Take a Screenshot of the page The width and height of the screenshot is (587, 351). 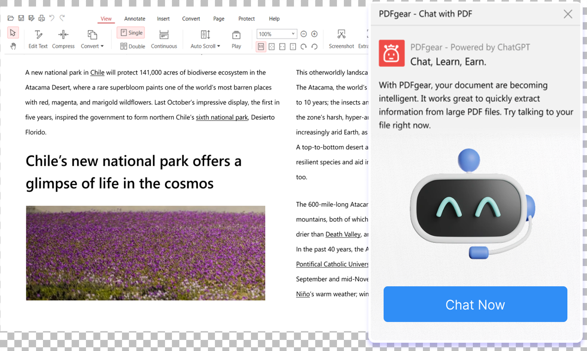[341, 39]
